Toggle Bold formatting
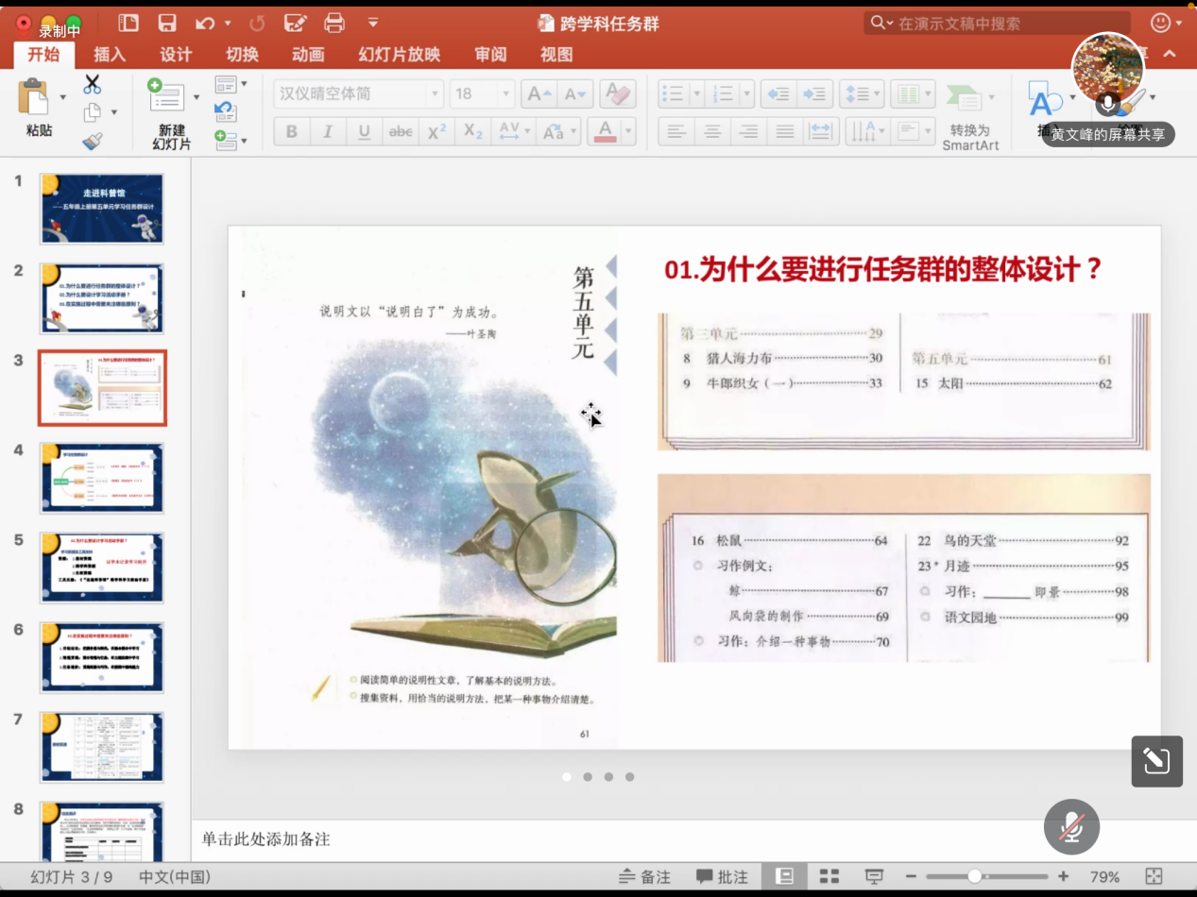 tap(291, 131)
